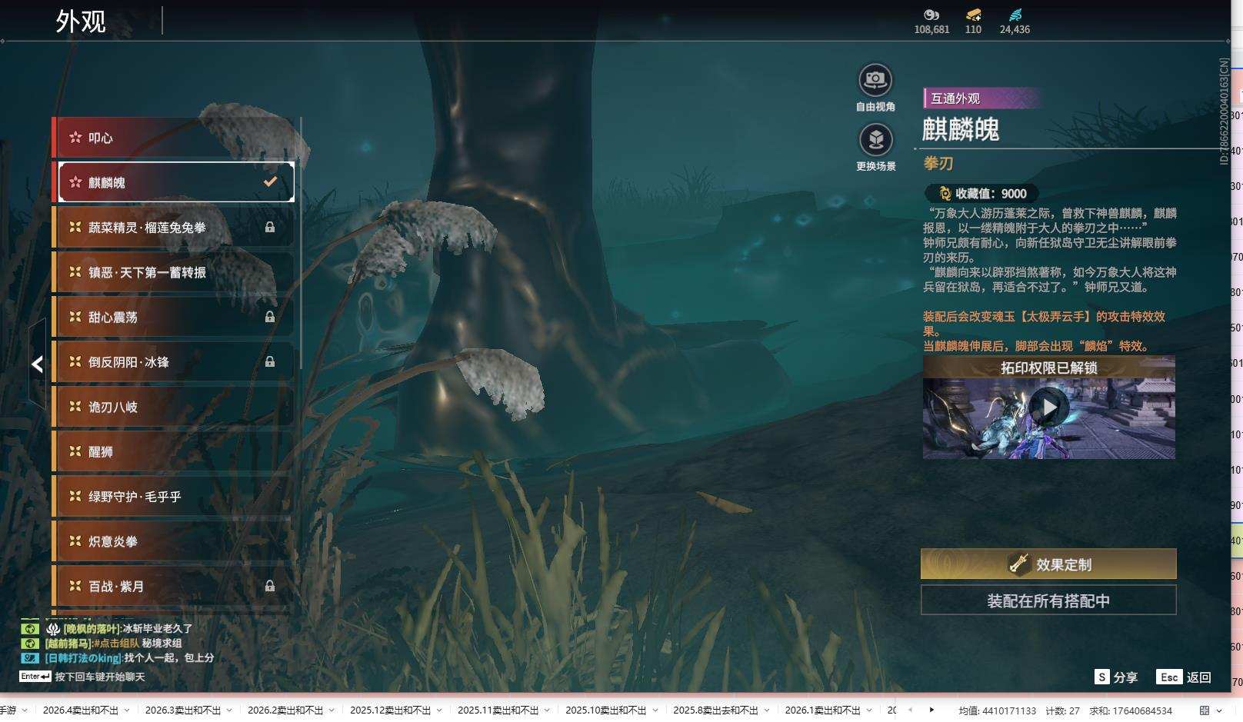
Task: Click the chat prompt 按下回车键开始聊天
Action: point(99,677)
